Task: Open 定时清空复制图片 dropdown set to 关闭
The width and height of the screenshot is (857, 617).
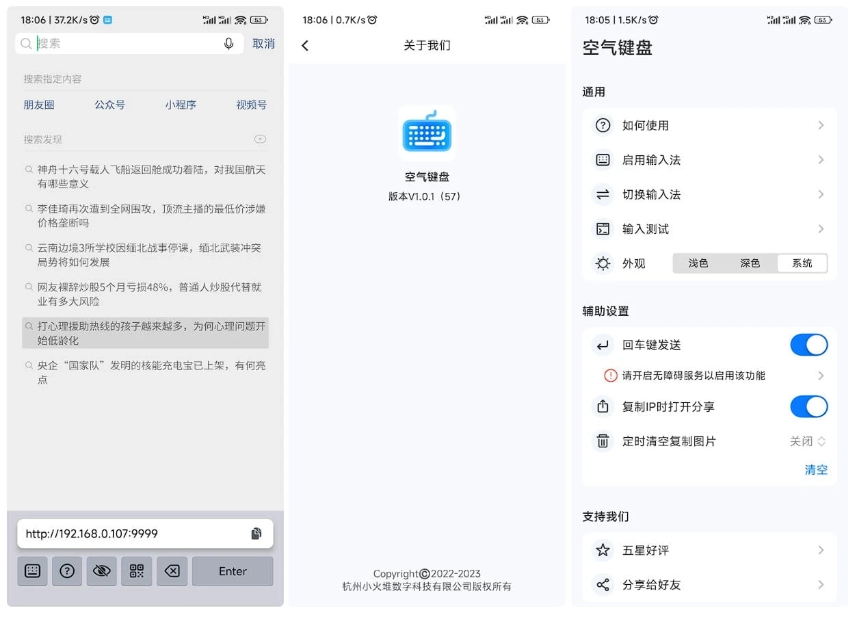Action: coord(808,441)
